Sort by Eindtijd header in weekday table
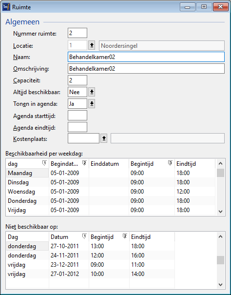The image size is (231, 295). (x=195, y=164)
